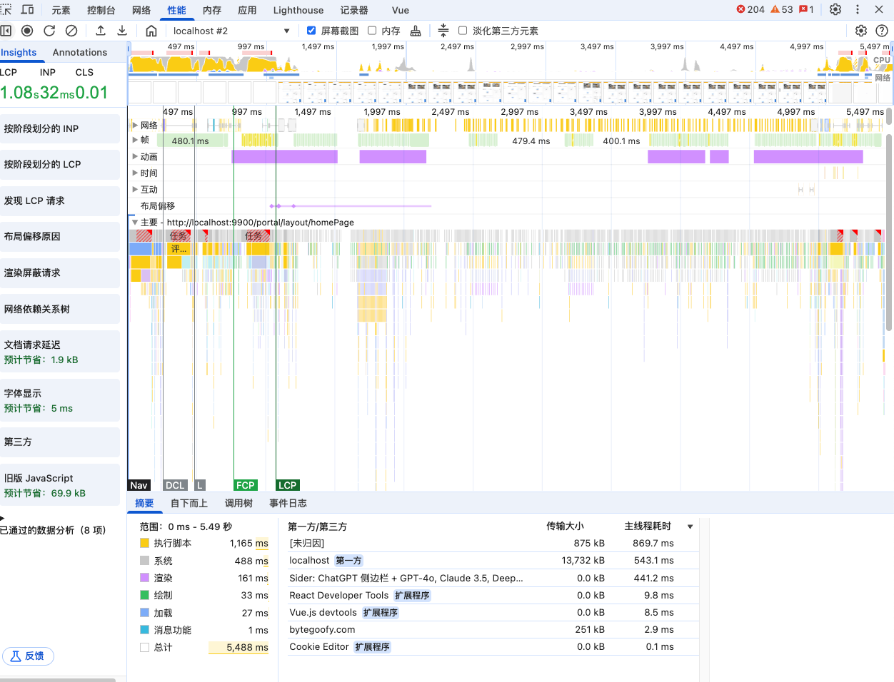The image size is (894, 682).
Task: Clear the recording with the clear icon
Action: point(71,31)
